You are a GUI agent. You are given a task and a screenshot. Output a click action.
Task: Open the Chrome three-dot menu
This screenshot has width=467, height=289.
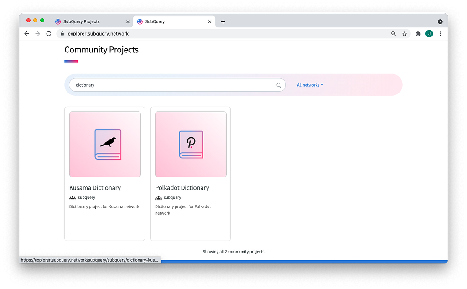point(440,34)
